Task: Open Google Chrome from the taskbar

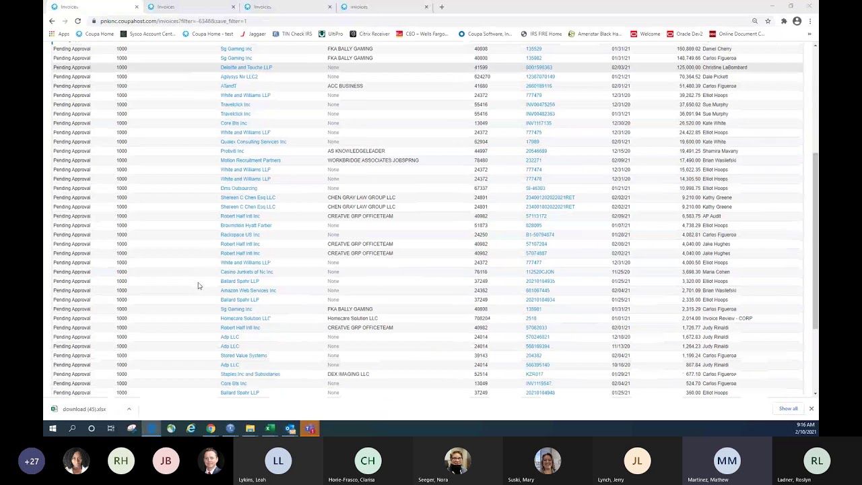Action: click(x=211, y=428)
